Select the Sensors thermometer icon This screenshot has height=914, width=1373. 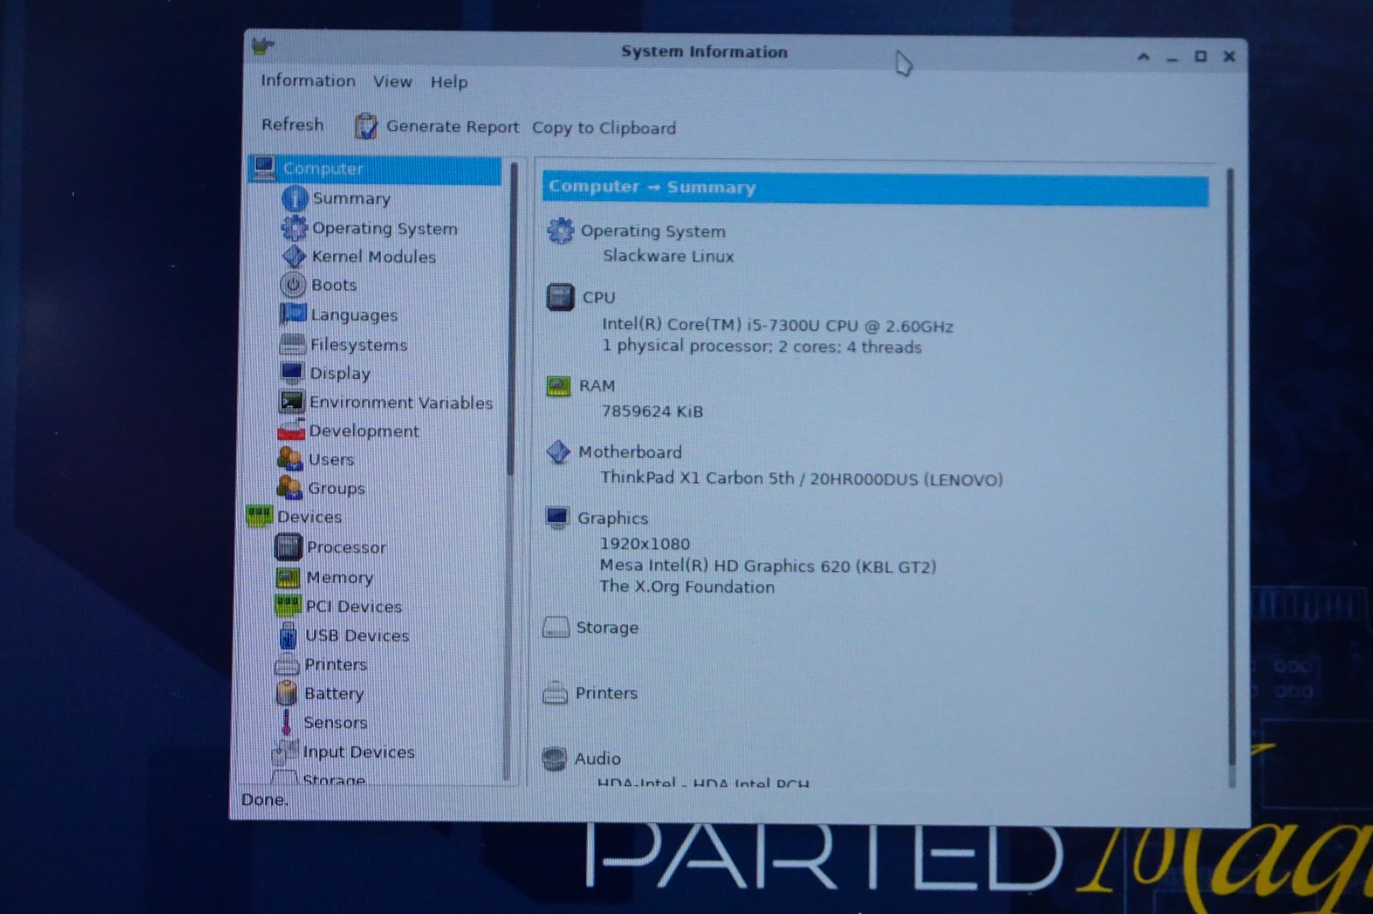[x=286, y=722]
